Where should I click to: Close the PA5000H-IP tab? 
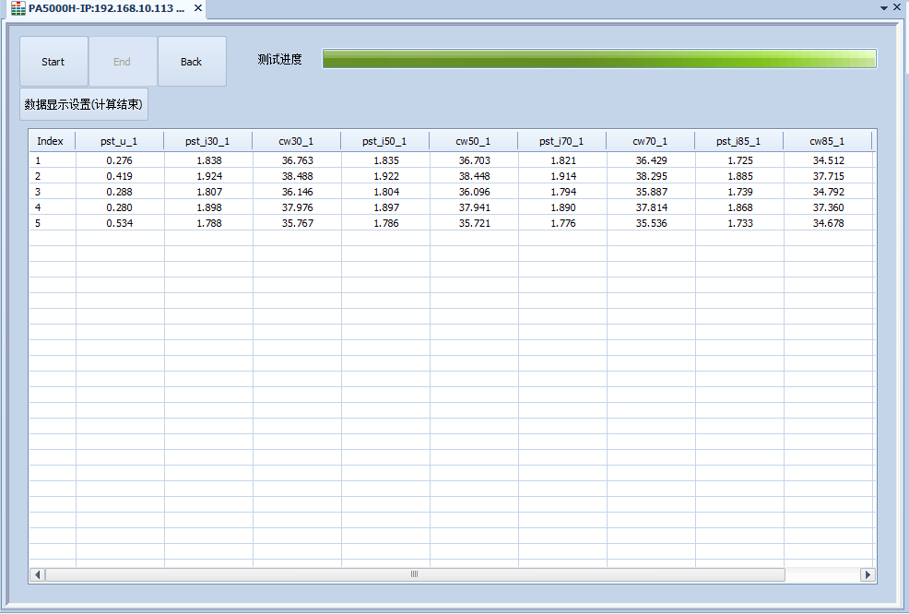[x=198, y=8]
